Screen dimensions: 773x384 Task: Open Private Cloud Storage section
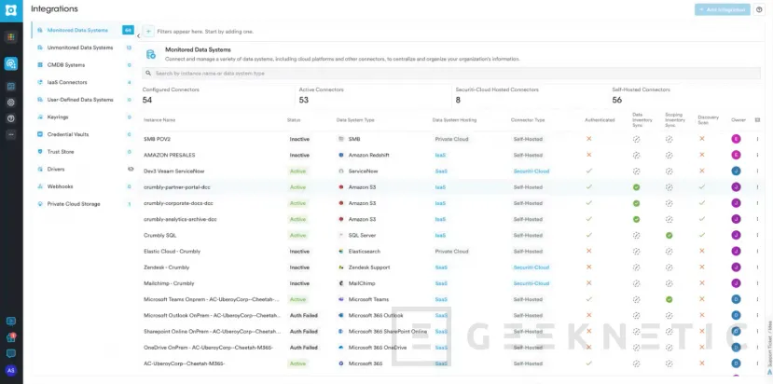coord(74,204)
